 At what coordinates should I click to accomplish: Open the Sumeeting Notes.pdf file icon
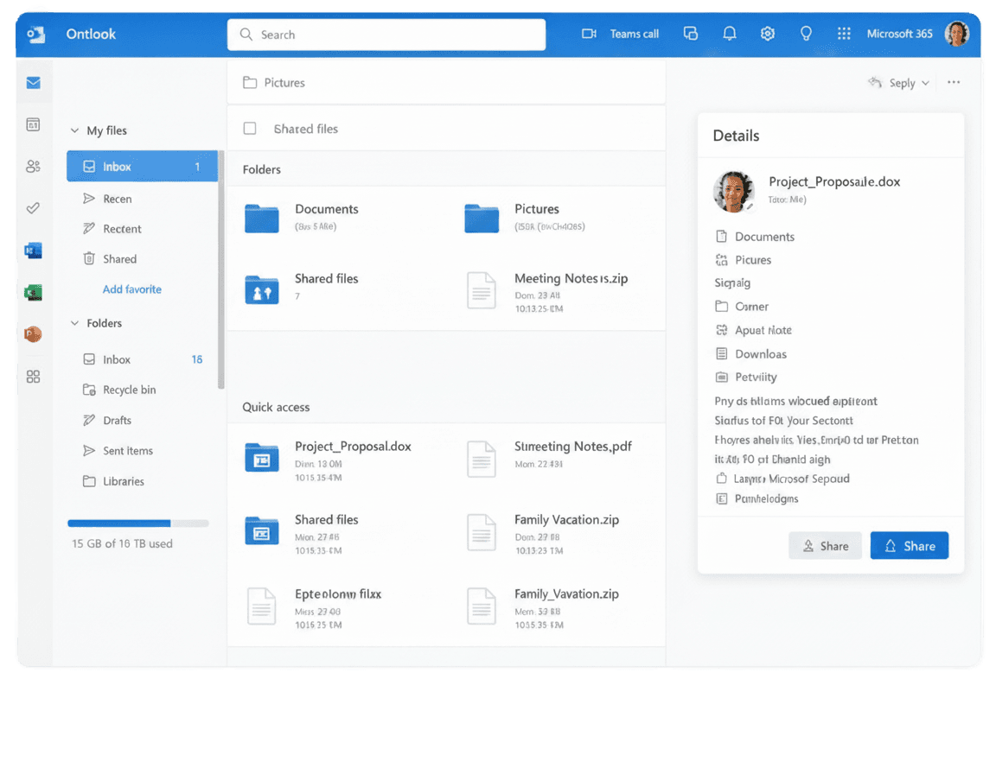[x=482, y=459]
